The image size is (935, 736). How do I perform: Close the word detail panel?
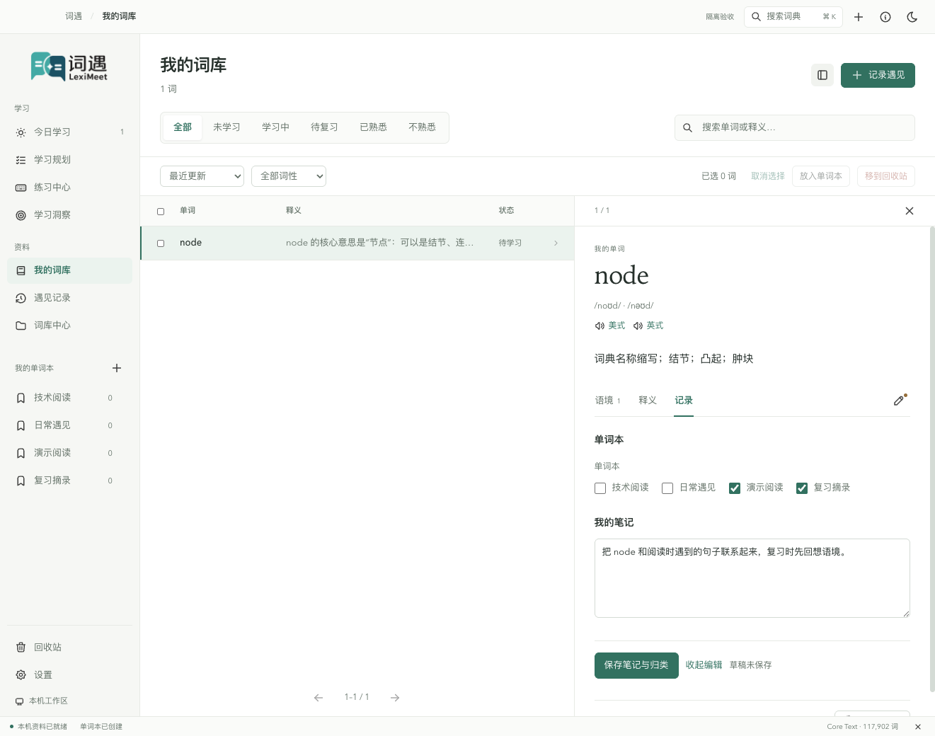(910, 211)
